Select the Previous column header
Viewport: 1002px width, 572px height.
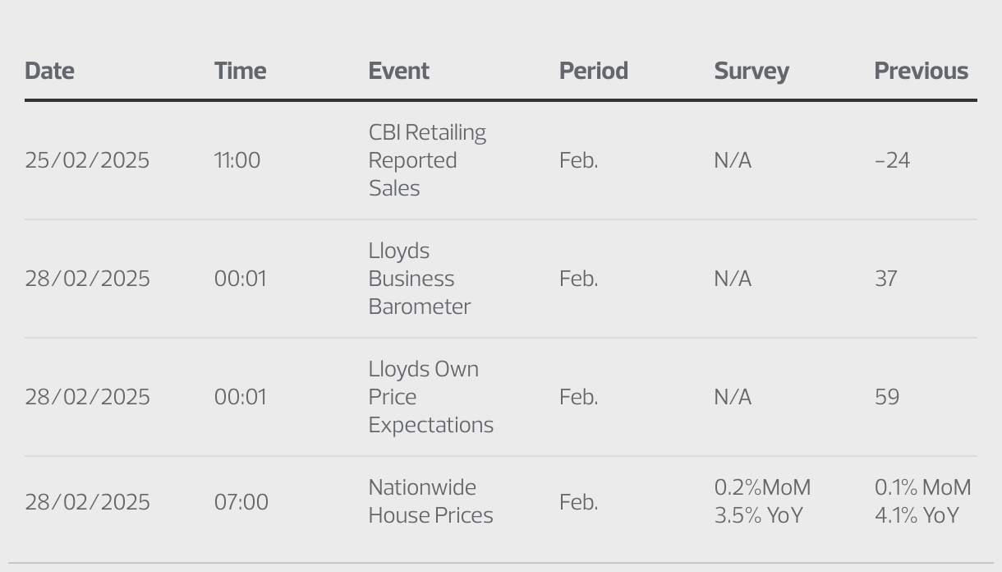click(x=921, y=71)
